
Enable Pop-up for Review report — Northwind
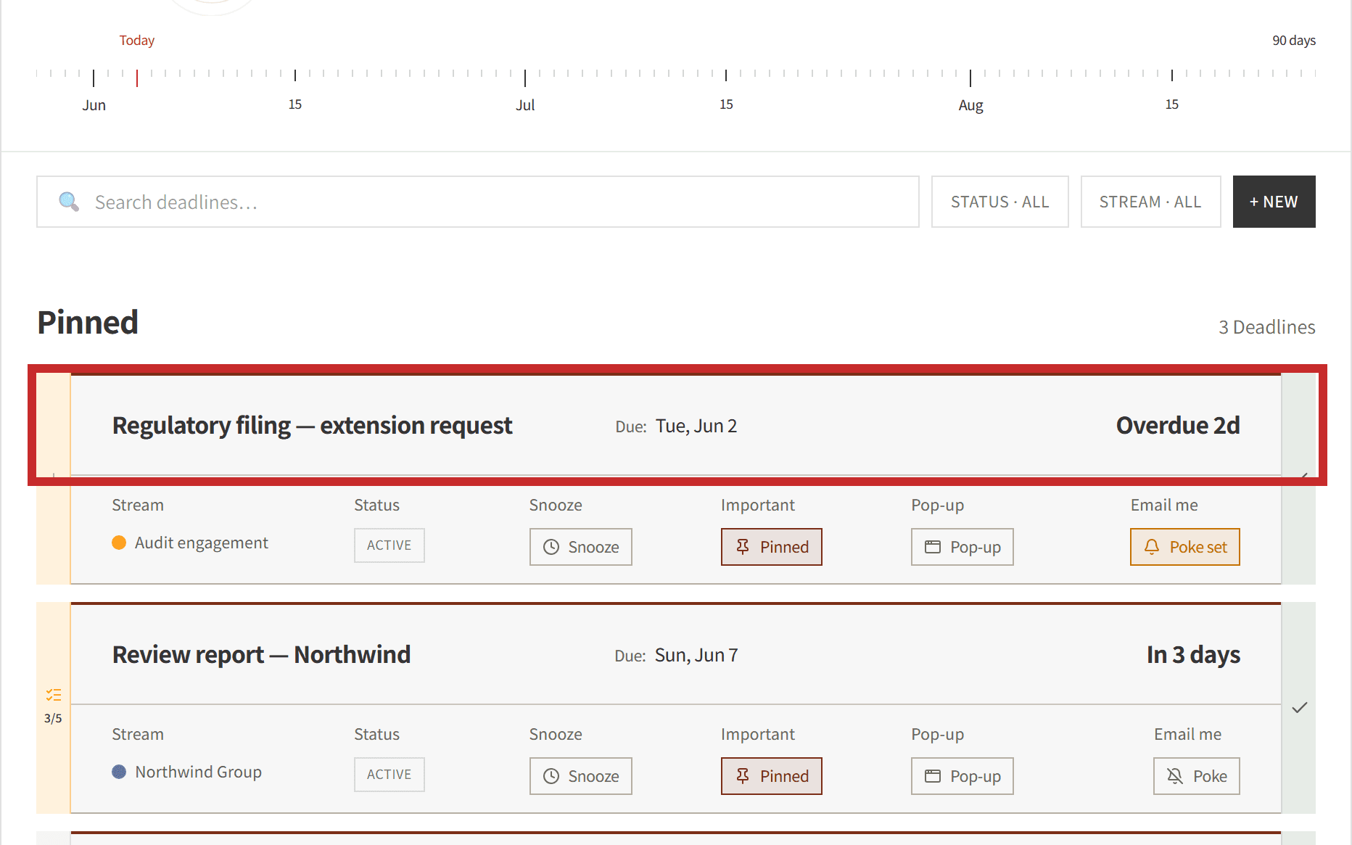pyautogui.click(x=962, y=776)
